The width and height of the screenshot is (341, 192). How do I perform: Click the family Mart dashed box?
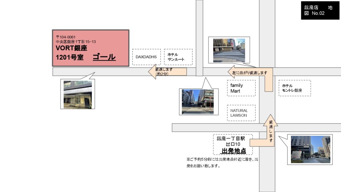tap(241, 88)
